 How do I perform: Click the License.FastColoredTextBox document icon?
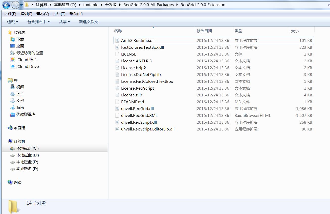[117, 81]
